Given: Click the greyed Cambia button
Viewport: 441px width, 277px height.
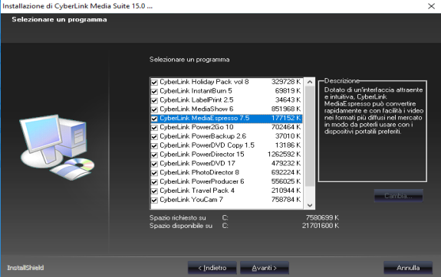Looking at the screenshot, I should [398, 196].
